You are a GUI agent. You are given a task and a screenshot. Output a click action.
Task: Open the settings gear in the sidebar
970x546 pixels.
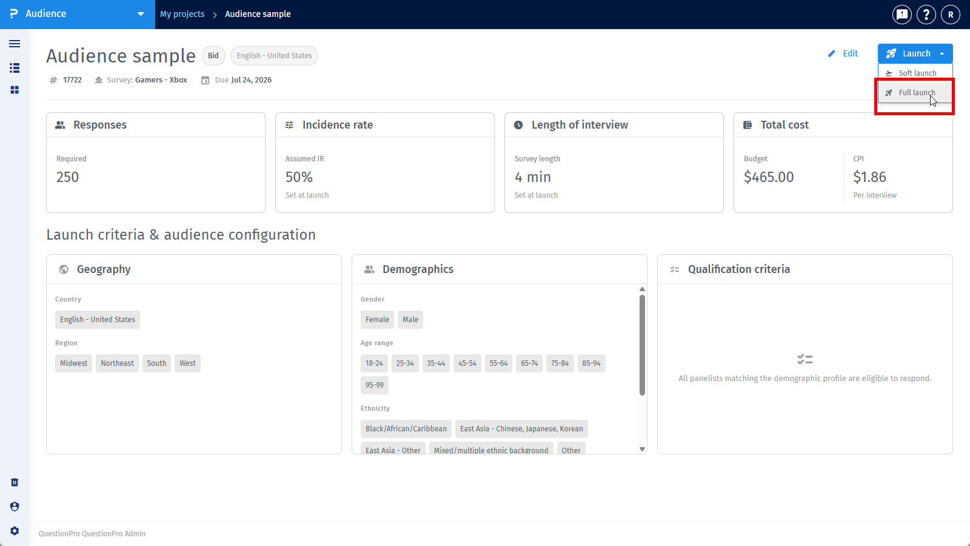pos(15,531)
